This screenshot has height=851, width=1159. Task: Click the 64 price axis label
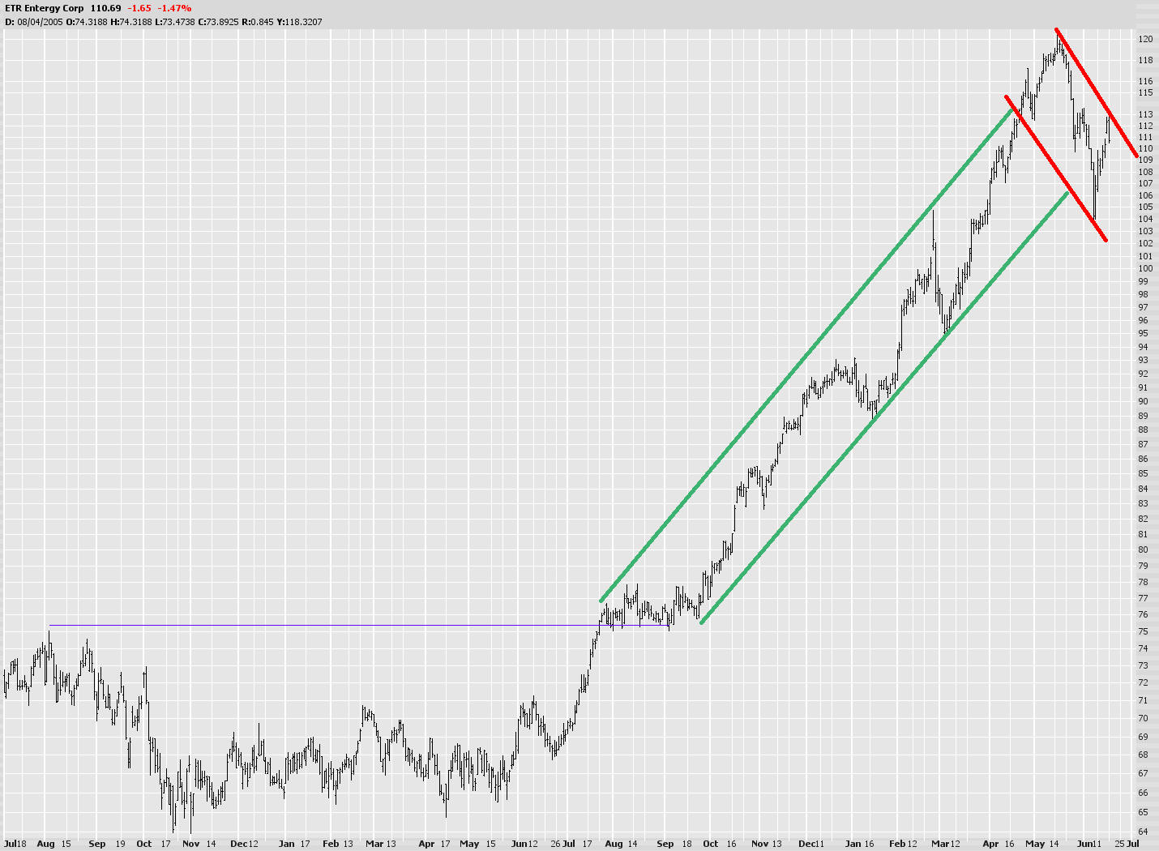point(1143,832)
